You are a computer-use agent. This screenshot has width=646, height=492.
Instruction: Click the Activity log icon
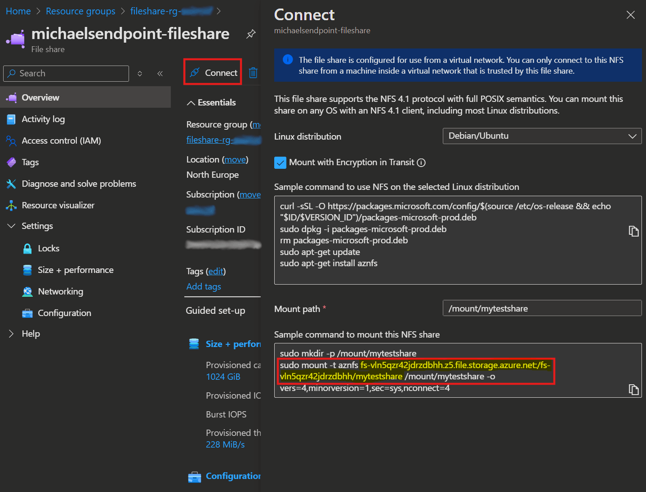point(11,119)
